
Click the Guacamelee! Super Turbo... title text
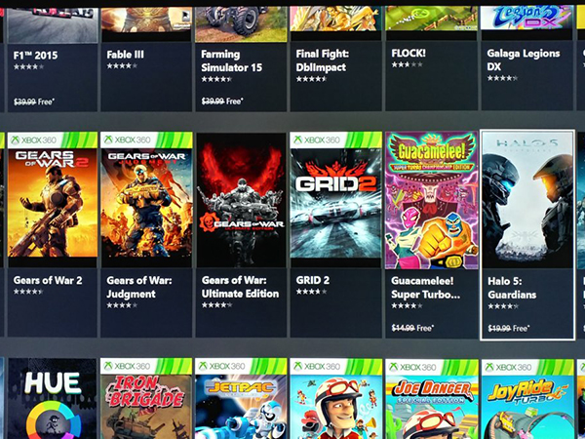tap(425, 288)
